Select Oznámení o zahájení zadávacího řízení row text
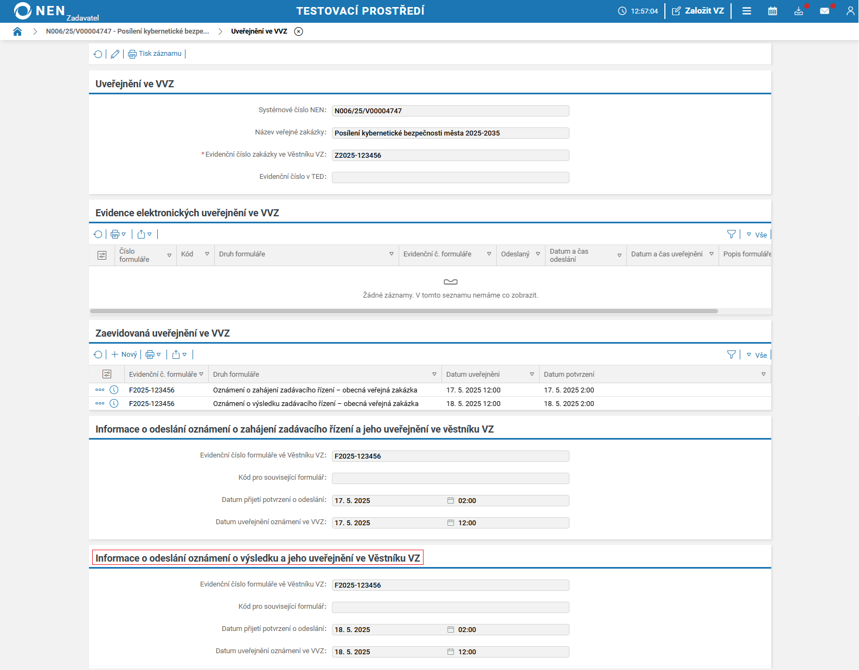This screenshot has height=670, width=859. click(315, 390)
